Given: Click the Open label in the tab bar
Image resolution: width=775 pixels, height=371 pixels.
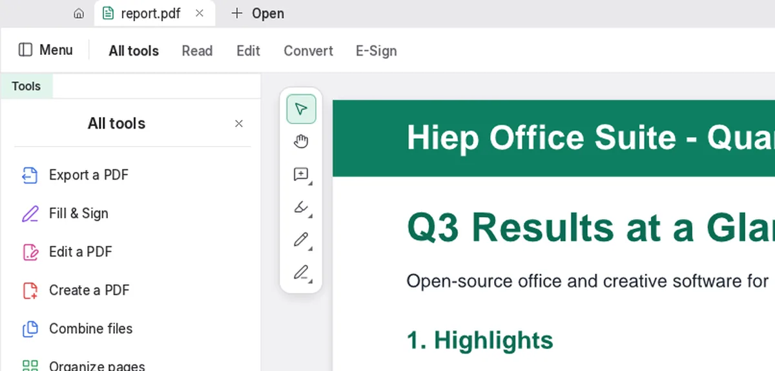Looking at the screenshot, I should tap(268, 14).
